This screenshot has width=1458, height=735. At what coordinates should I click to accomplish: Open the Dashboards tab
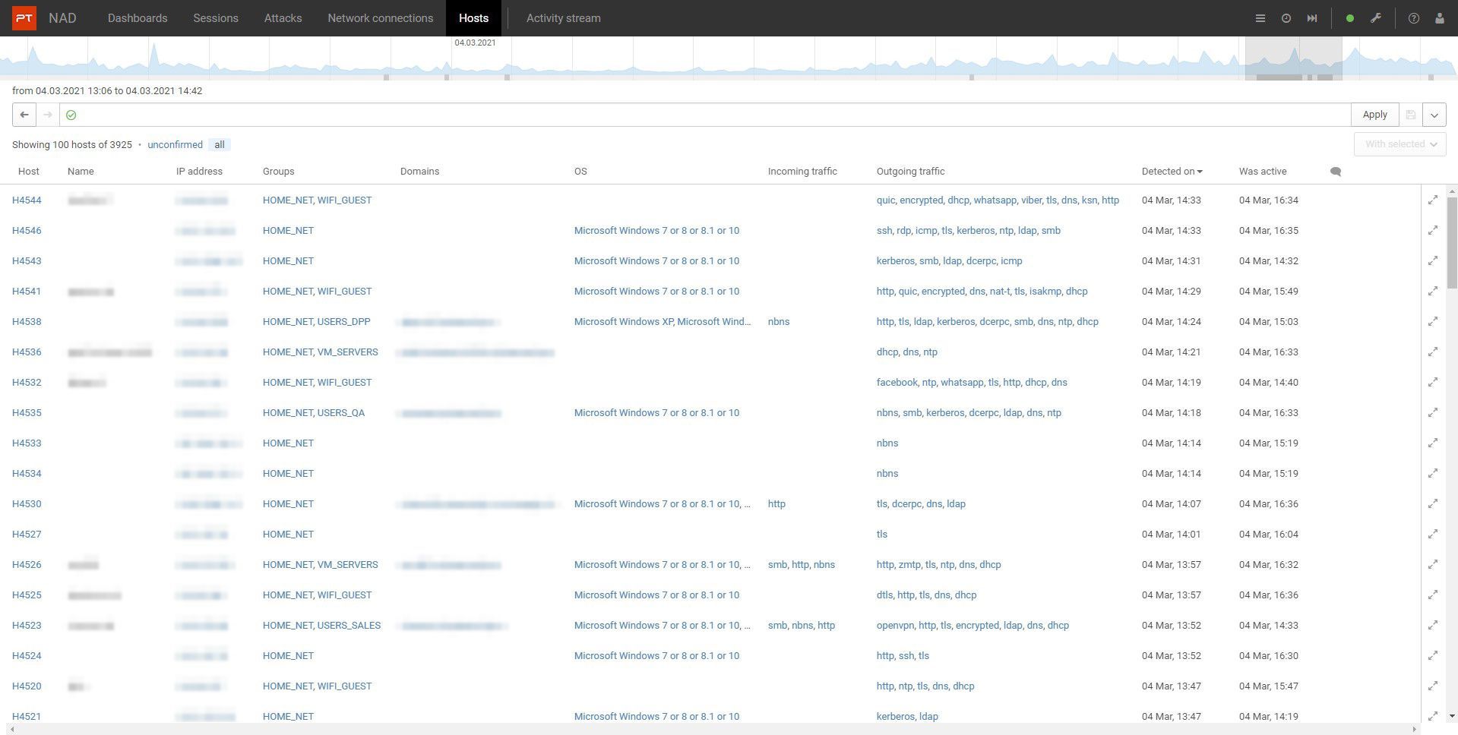click(138, 18)
